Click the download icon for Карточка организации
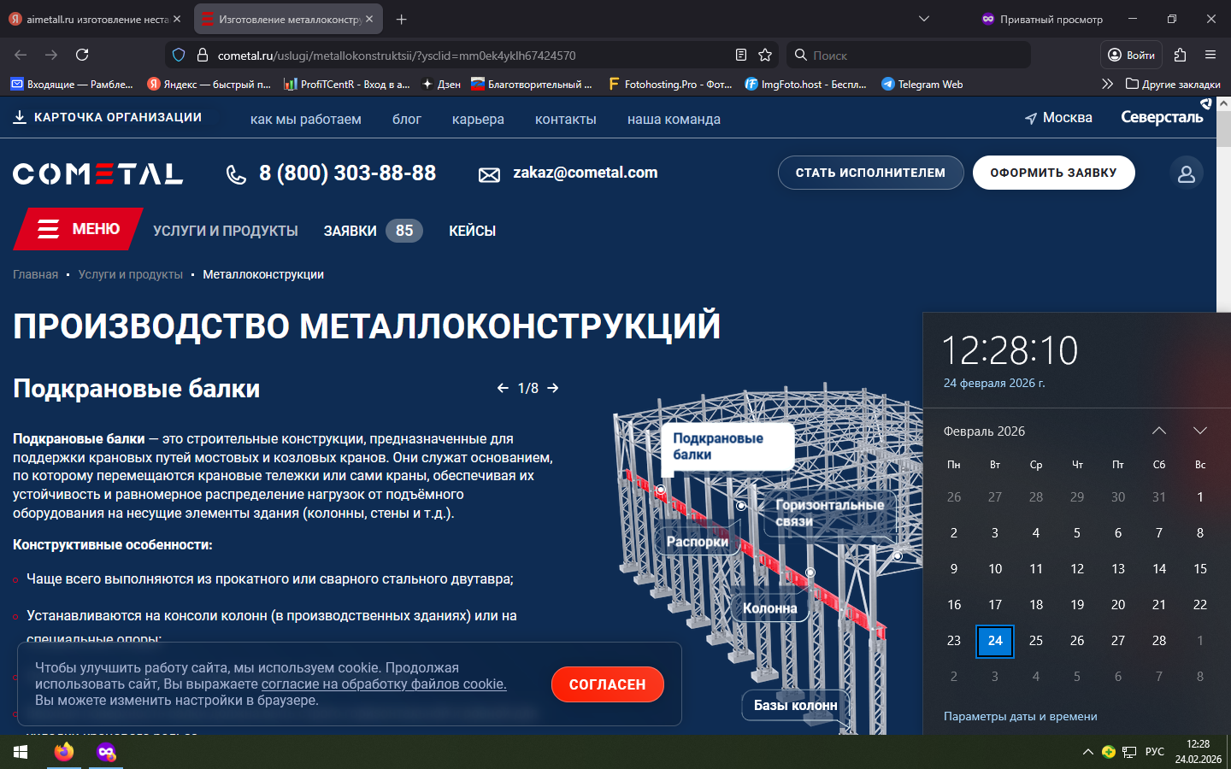The height and width of the screenshot is (769, 1231). pos(20,117)
